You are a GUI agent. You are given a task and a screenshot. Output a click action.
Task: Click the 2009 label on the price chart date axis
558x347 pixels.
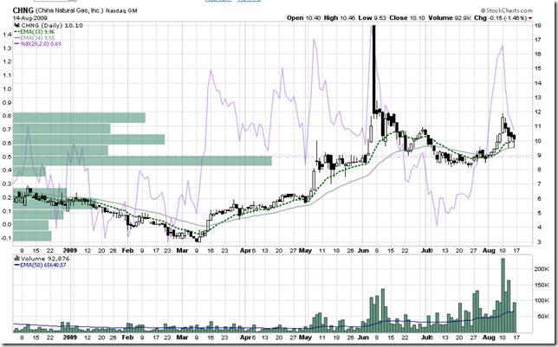click(69, 251)
